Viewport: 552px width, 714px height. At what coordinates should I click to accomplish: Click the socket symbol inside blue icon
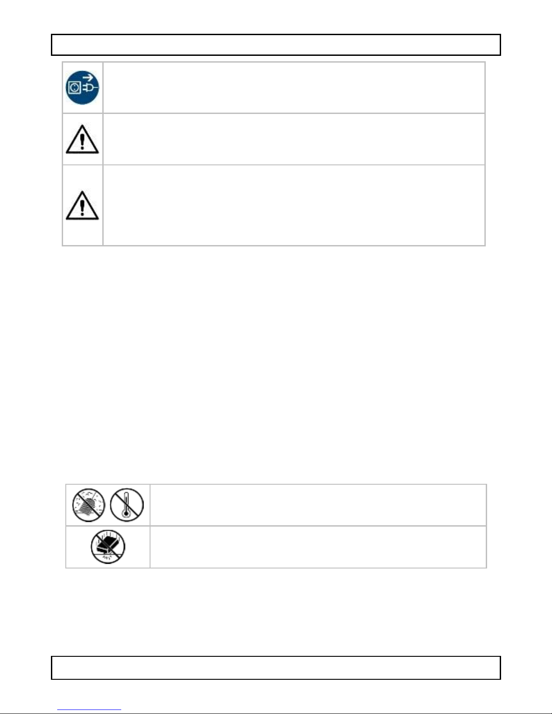click(74, 88)
